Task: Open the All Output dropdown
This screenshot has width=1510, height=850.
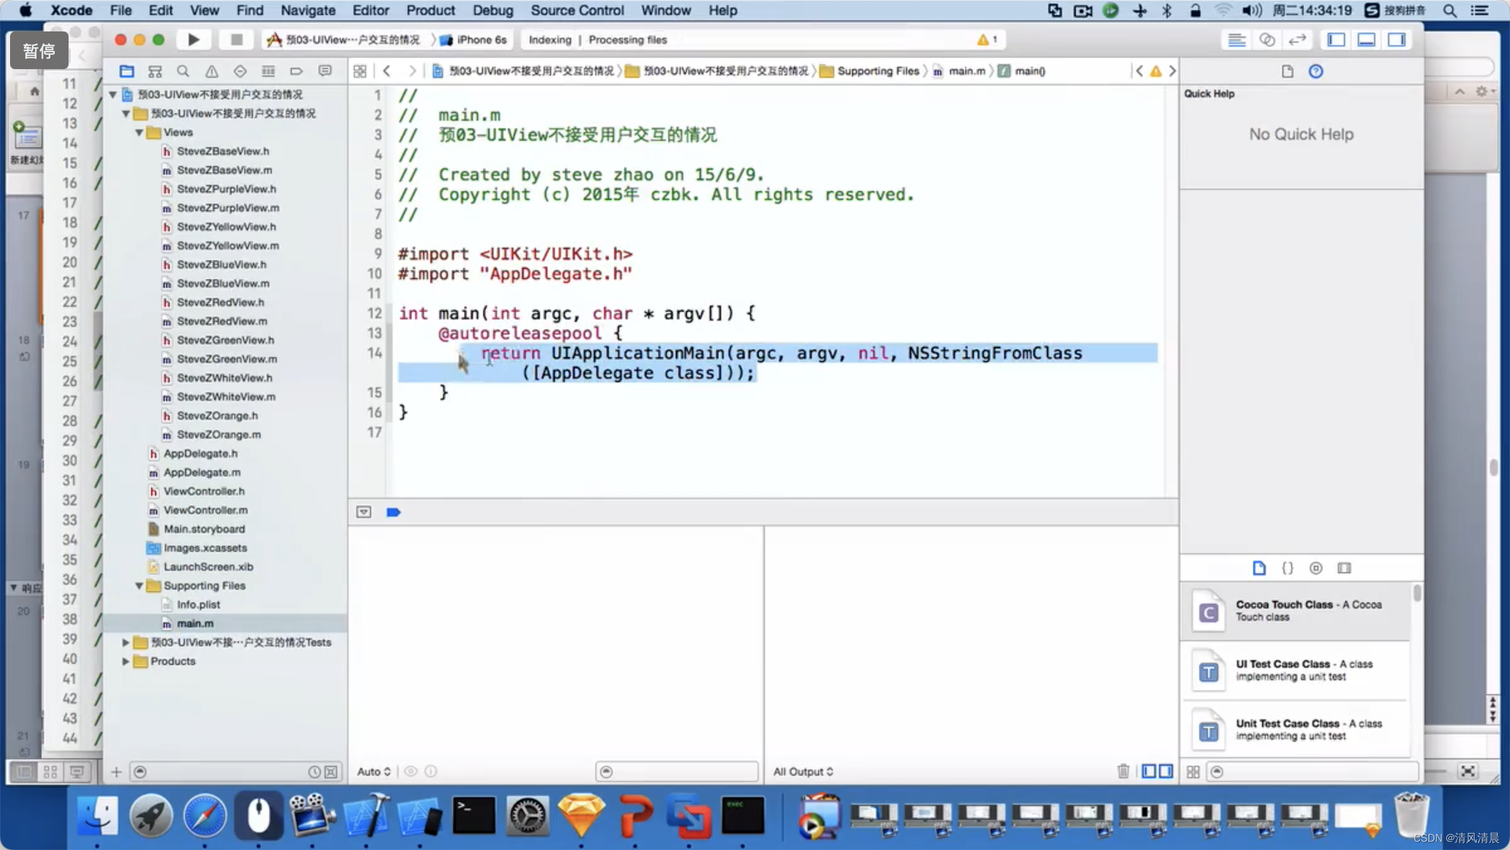Action: pos(803,771)
